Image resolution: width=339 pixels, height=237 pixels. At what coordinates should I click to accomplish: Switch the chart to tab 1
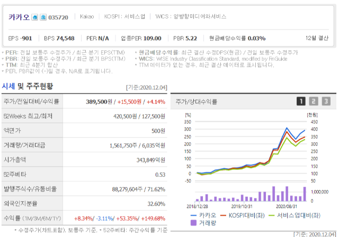301,101
